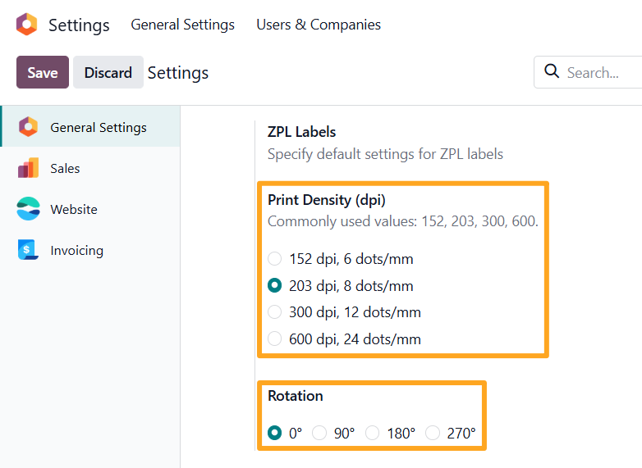The height and width of the screenshot is (468, 642).
Task: Click the Sales app icon in sidebar
Action: click(28, 168)
